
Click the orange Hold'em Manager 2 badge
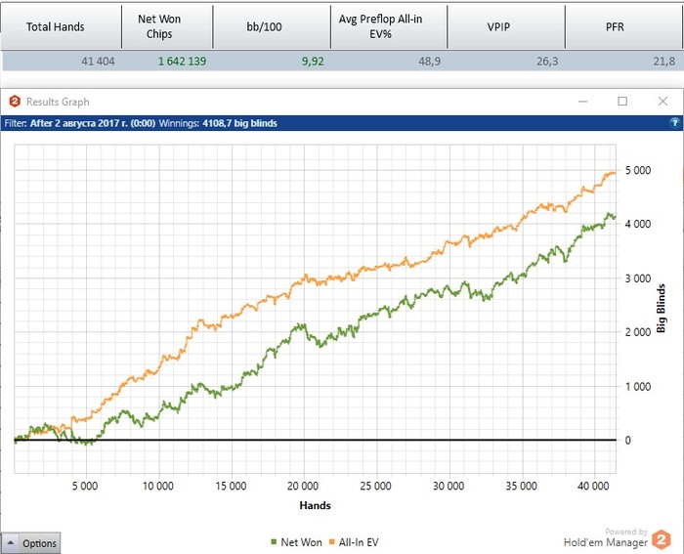click(x=662, y=539)
